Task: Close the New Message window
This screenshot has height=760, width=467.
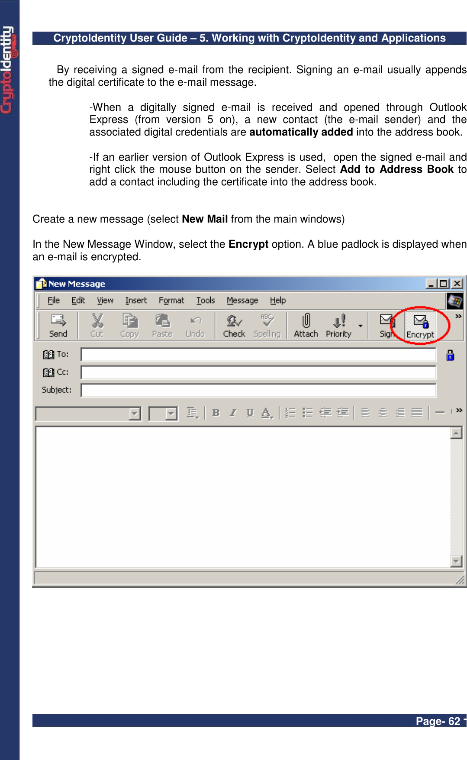Action: [x=457, y=284]
